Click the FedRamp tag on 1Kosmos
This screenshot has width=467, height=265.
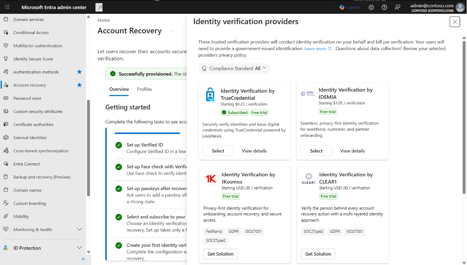coord(214,232)
